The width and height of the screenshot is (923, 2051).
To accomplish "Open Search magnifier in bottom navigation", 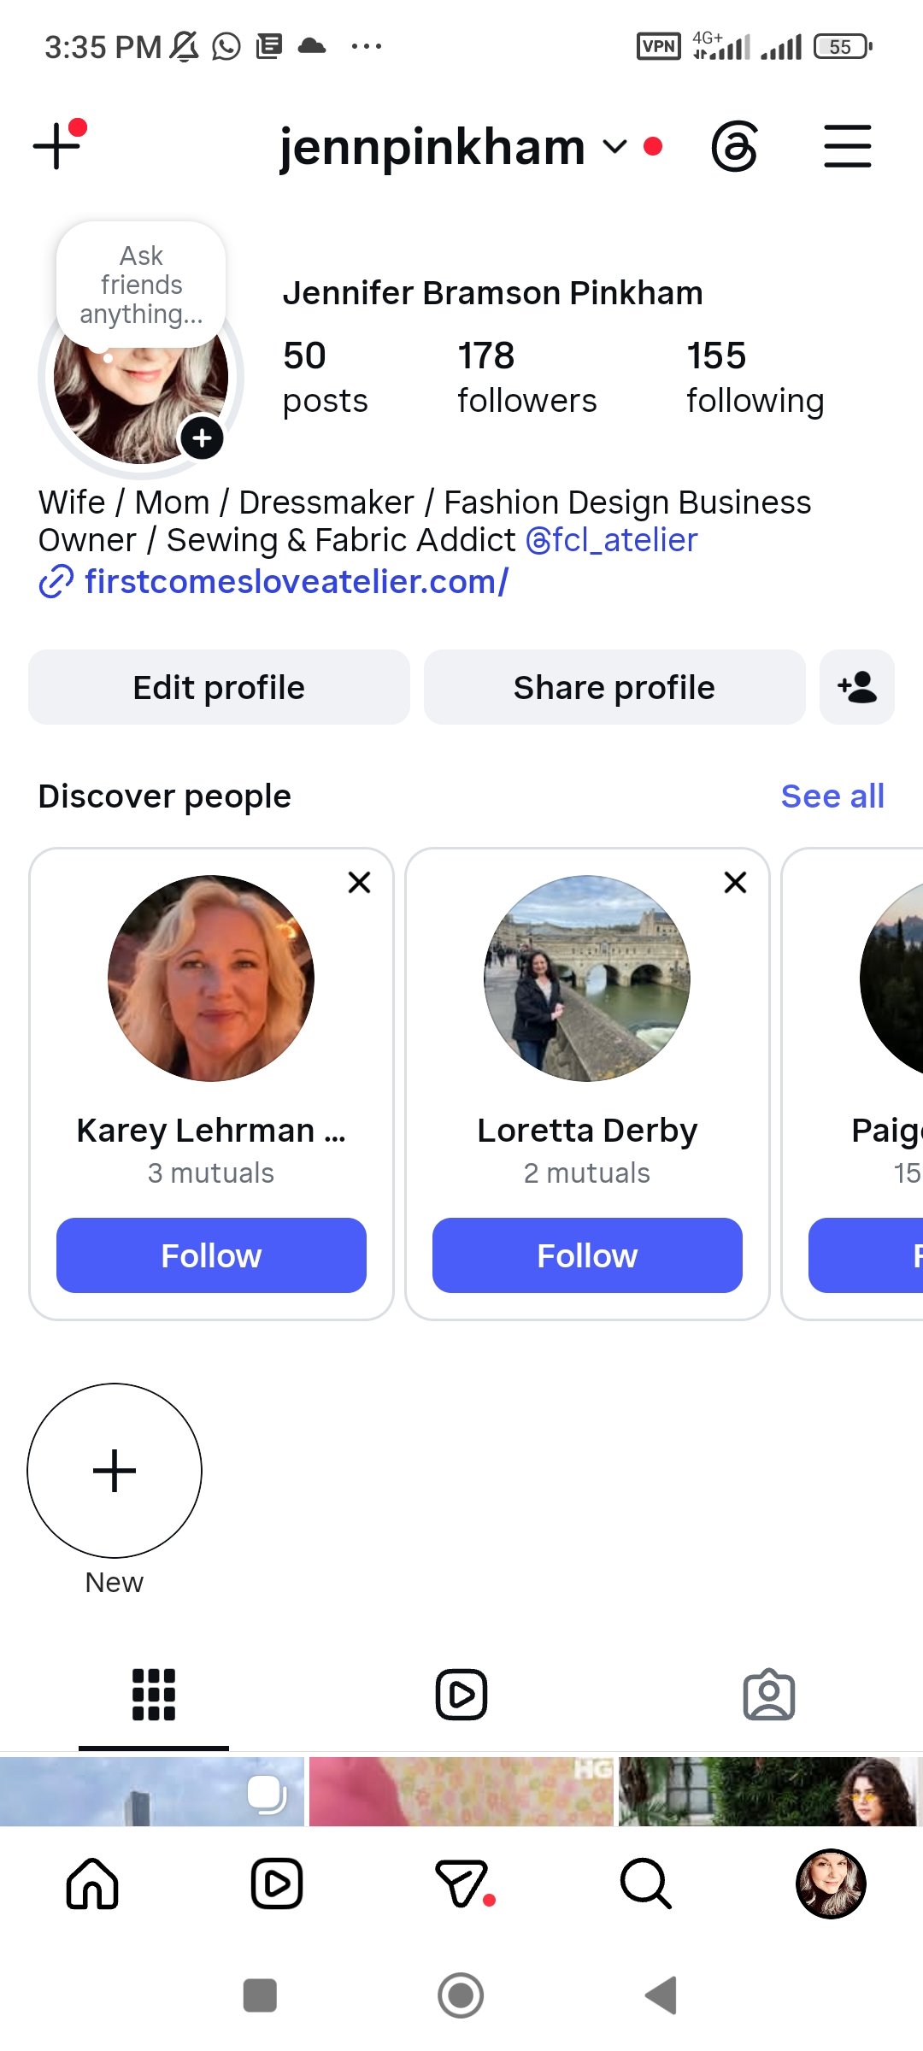I will click(x=646, y=1884).
